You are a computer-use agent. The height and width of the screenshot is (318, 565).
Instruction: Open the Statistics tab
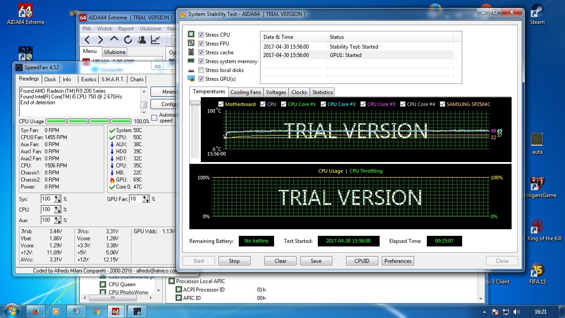(x=323, y=92)
